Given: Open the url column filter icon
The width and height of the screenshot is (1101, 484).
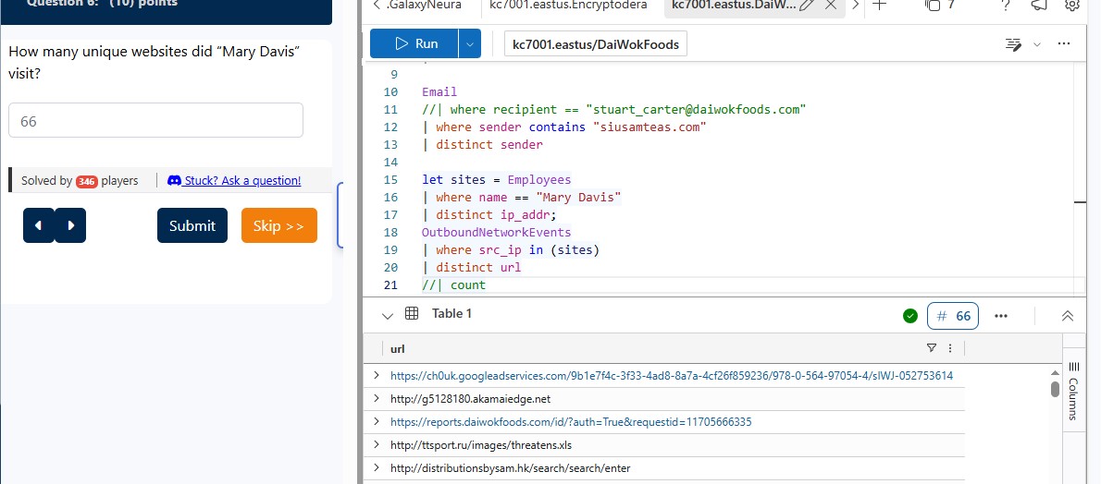Looking at the screenshot, I should [x=932, y=348].
